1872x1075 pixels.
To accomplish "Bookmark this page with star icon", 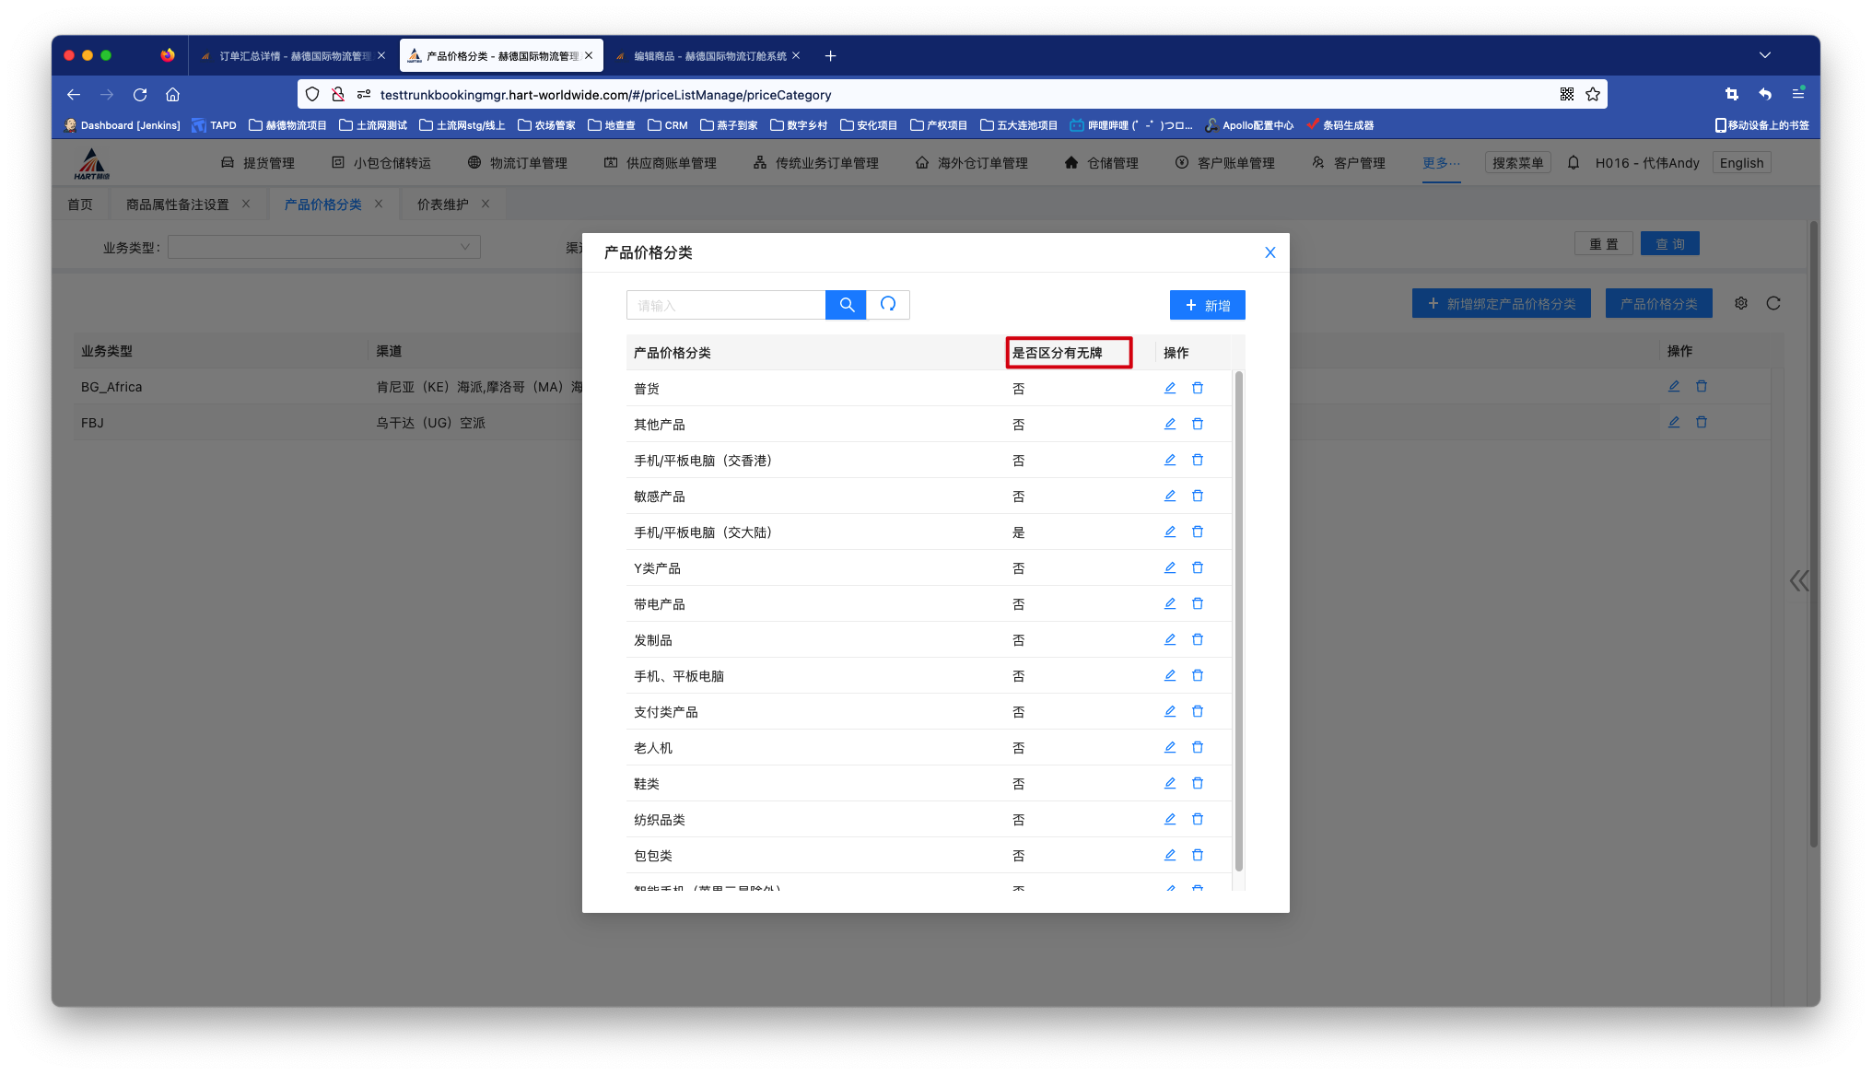I will [x=1593, y=94].
